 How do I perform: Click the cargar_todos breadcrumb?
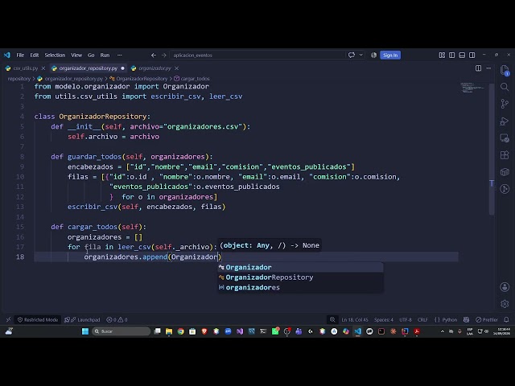click(x=195, y=79)
